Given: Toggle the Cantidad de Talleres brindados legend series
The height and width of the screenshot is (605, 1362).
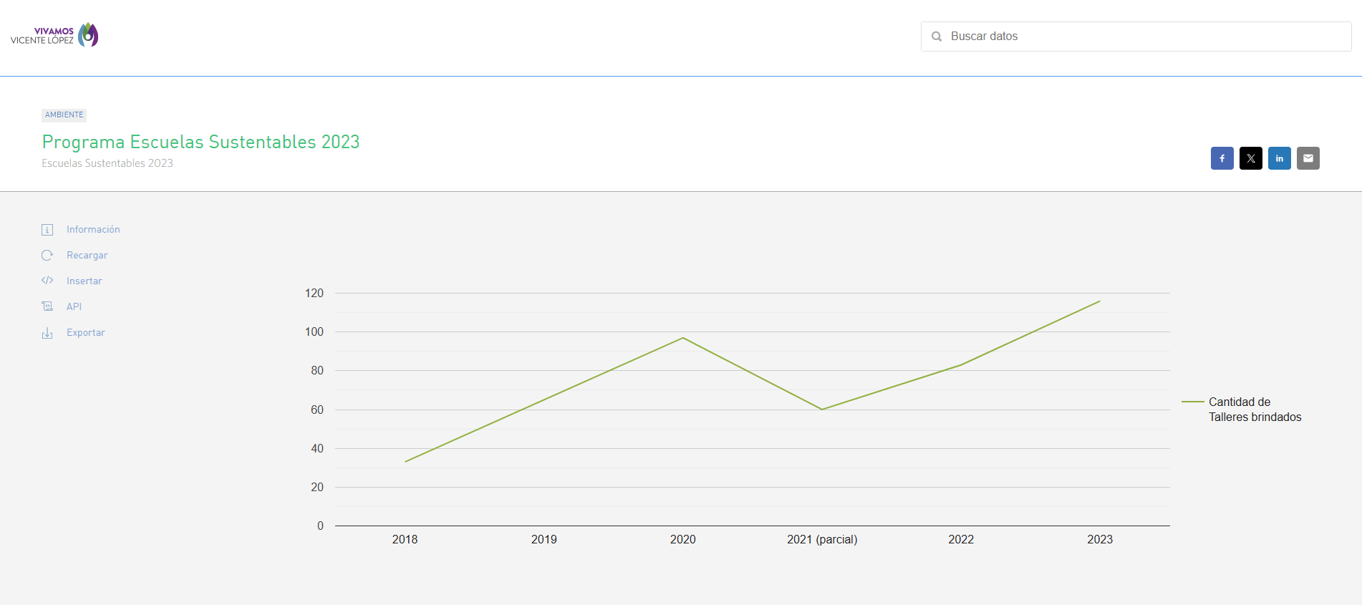Looking at the screenshot, I should (1255, 410).
